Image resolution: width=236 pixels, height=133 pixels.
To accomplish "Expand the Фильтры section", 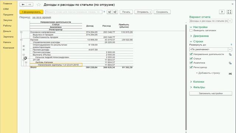I will pos(197,87).
